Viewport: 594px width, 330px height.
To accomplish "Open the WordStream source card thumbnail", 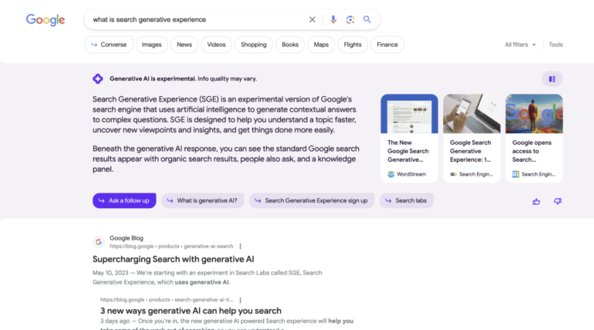I will pos(409,114).
